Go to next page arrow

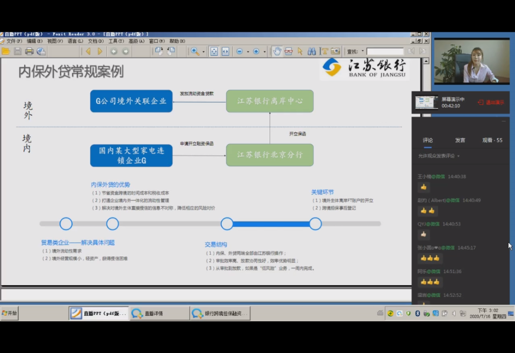coord(100,51)
